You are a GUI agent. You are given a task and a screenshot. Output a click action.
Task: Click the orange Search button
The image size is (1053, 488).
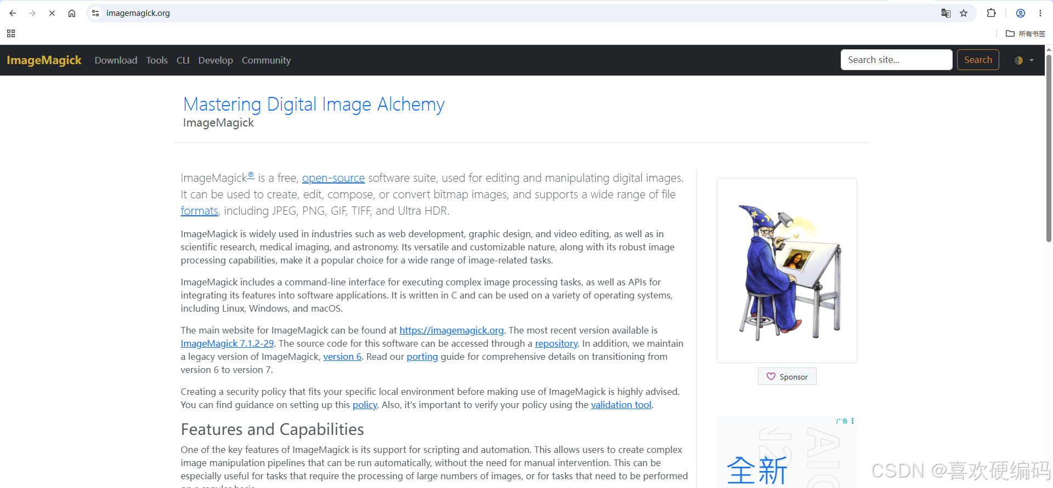click(978, 60)
